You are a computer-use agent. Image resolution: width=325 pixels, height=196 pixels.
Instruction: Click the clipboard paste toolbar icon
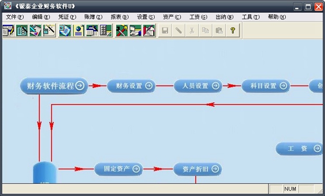pyautogui.click(x=219, y=31)
